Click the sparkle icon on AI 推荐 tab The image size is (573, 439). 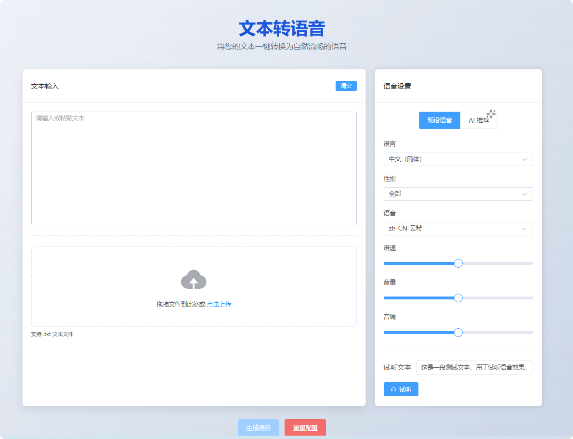(492, 114)
